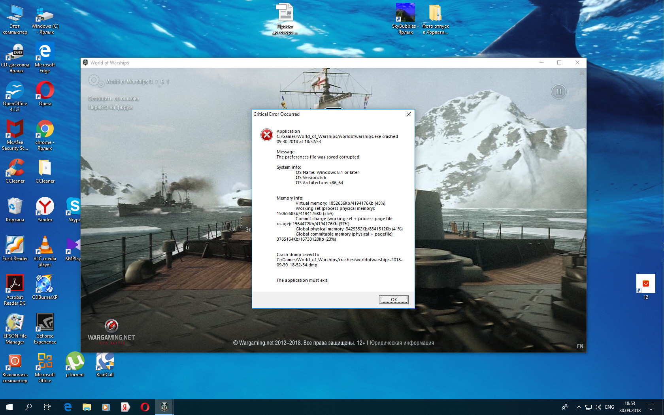Open the 'Перейти на форум' link

111,107
